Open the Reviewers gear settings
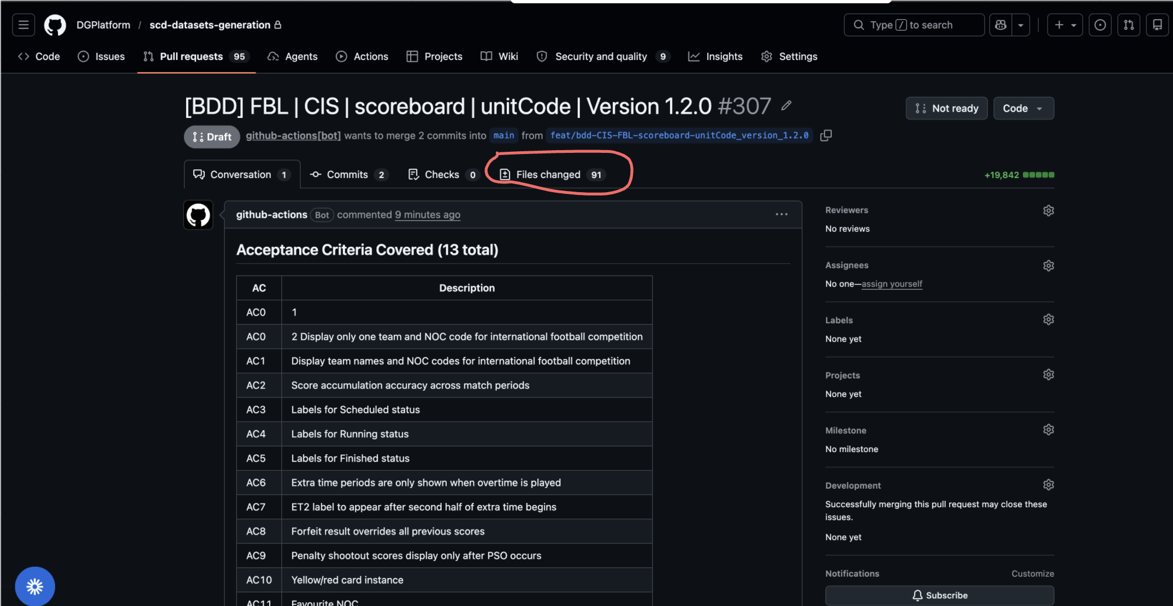Viewport: 1173px width, 606px height. (1048, 210)
